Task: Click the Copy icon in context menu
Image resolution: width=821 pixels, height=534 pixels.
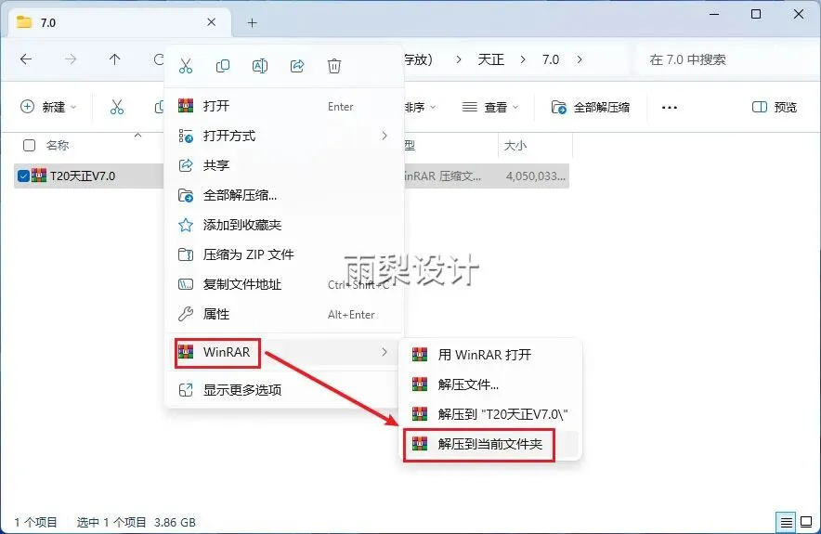Action: point(223,66)
